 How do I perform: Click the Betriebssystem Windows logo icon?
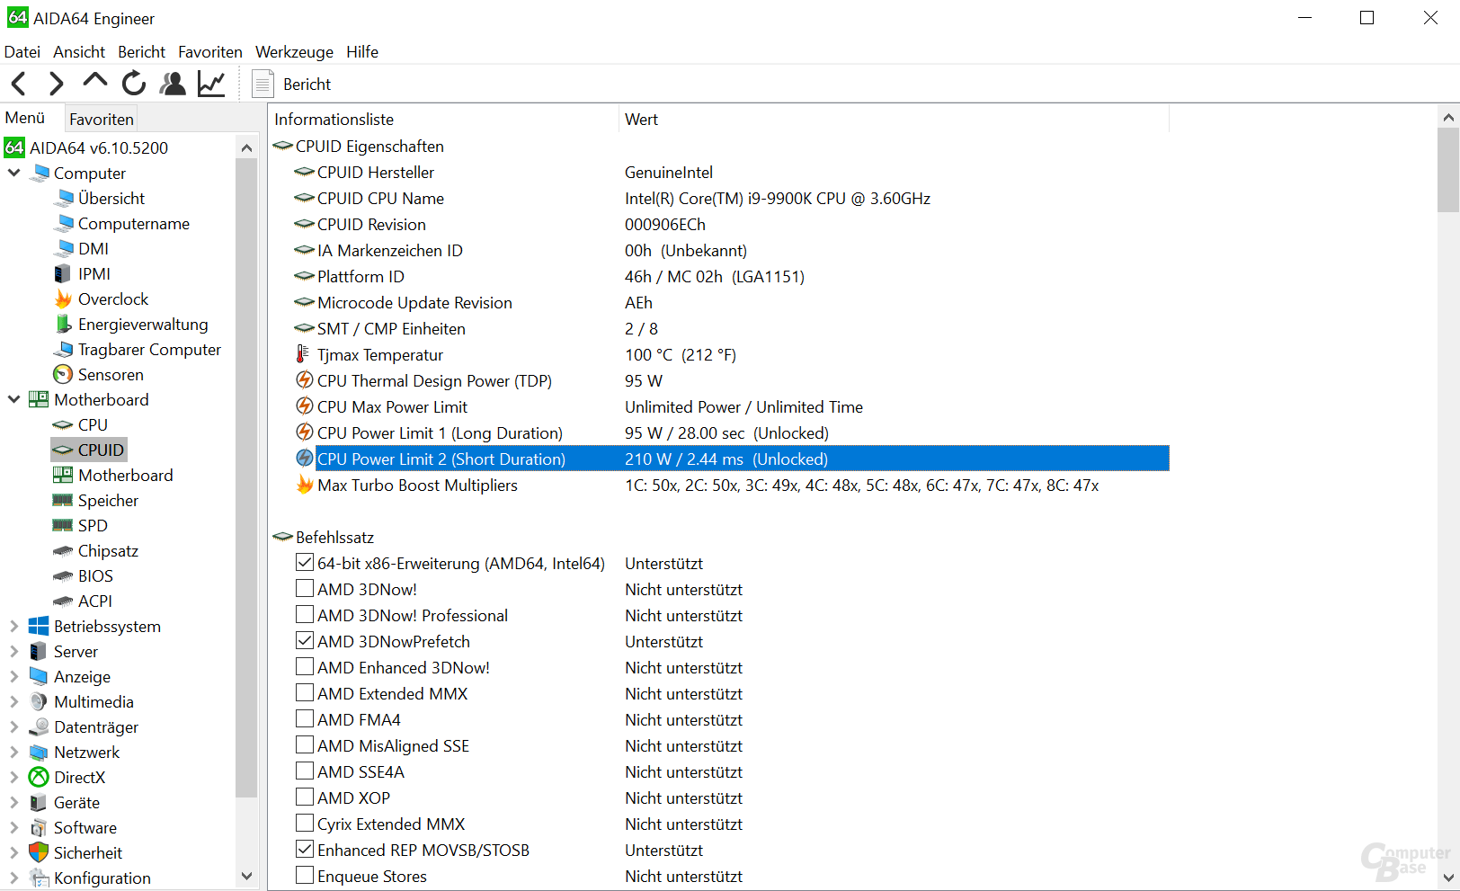click(39, 626)
